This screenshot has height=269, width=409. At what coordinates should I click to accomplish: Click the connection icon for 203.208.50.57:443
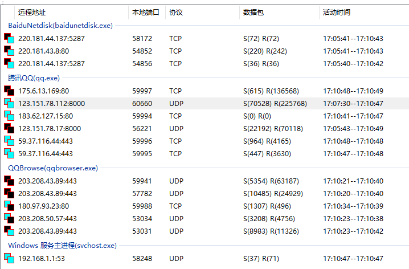[9, 218]
